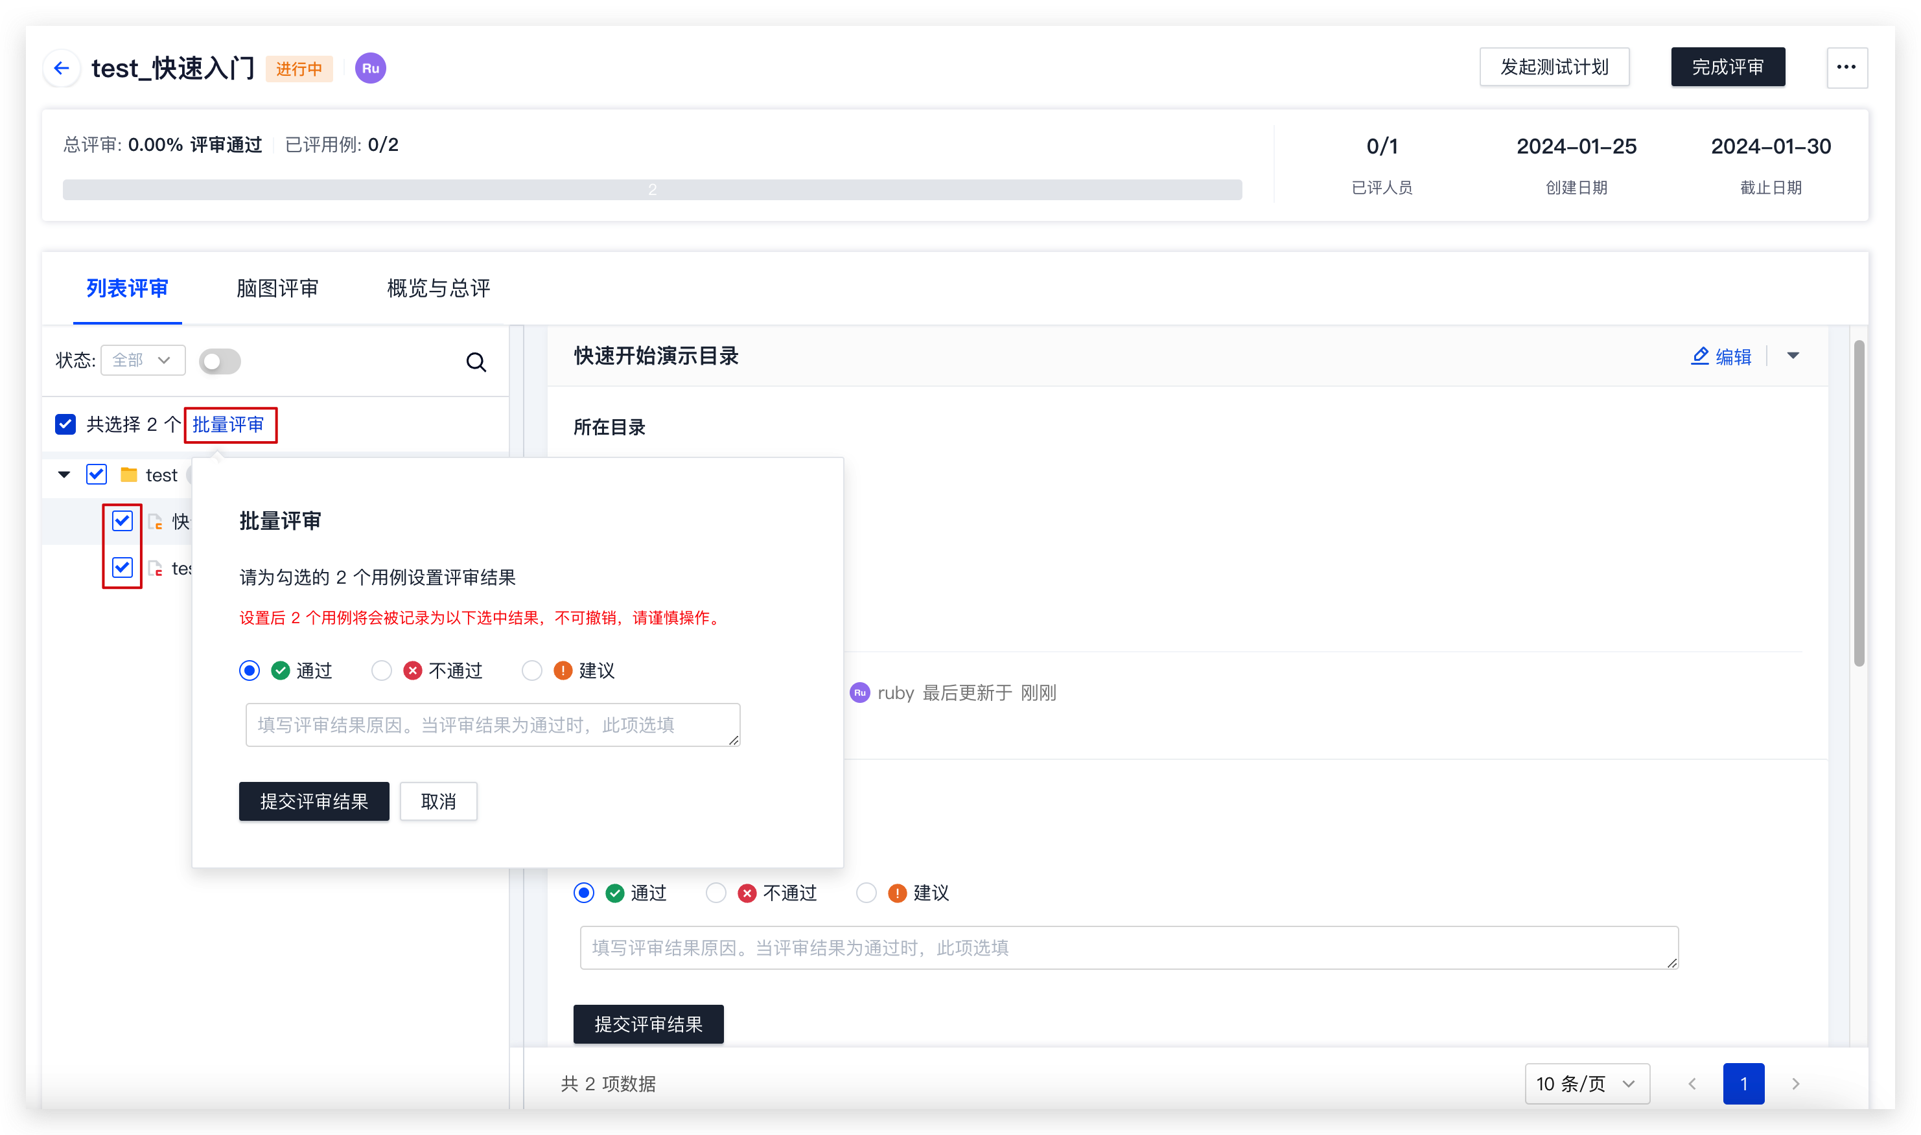Viewport: 1921px width, 1135px height.
Task: Click the back arrow beside test_快速入门
Action: click(62, 68)
